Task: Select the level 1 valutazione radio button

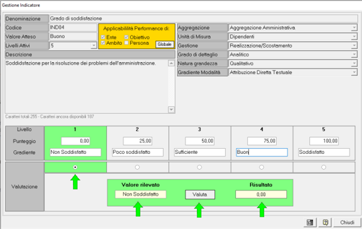Action: tap(76, 167)
